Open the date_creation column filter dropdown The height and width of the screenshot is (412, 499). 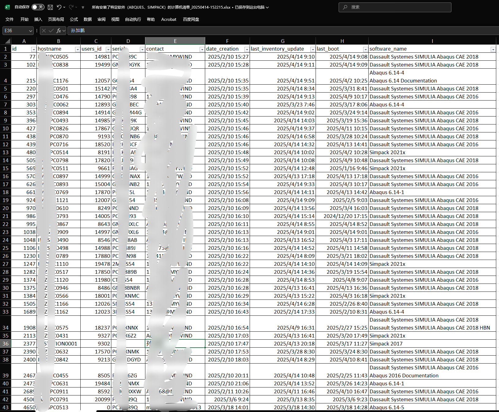pos(247,49)
